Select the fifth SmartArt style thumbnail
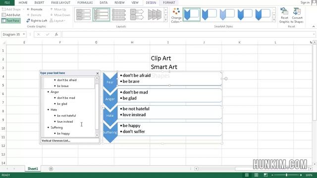Image resolution: width=317 pixels, height=178 pixels. click(x=263, y=14)
